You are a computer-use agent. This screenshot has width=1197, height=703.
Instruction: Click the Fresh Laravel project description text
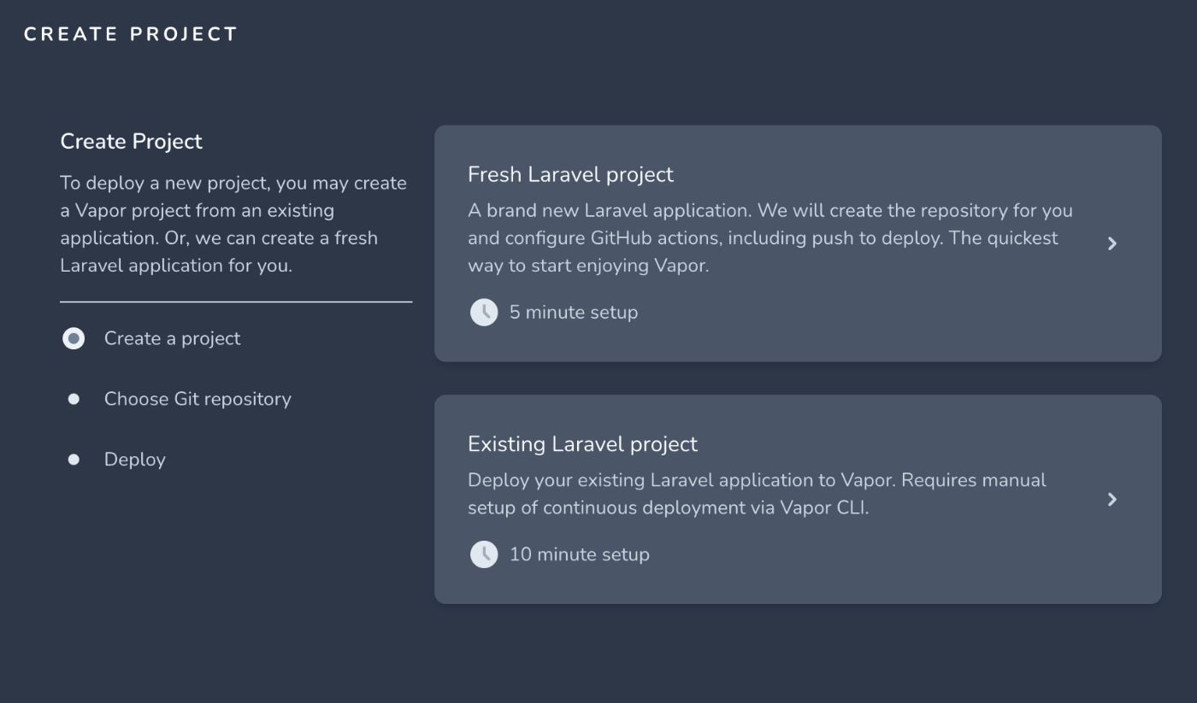coord(770,237)
